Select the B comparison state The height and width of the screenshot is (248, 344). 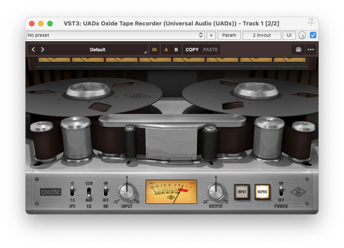176,50
